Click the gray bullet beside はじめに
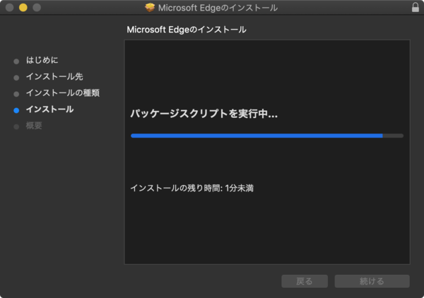Screen dimensions: 424x298 [x=16, y=61]
